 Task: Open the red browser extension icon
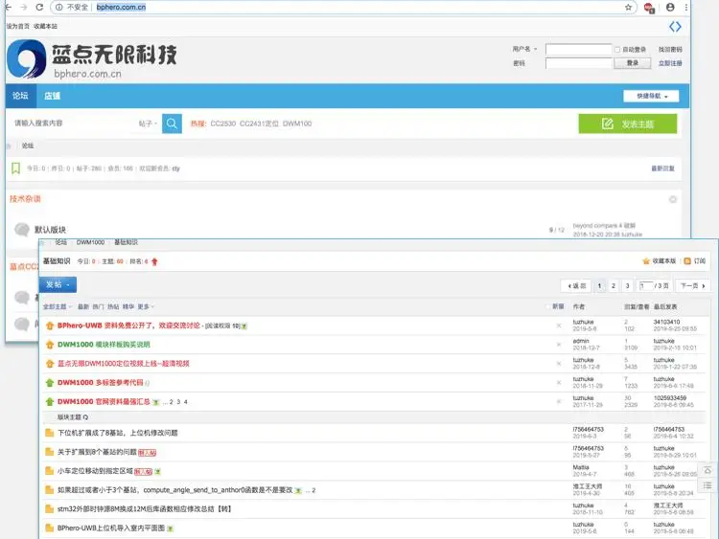(x=649, y=8)
